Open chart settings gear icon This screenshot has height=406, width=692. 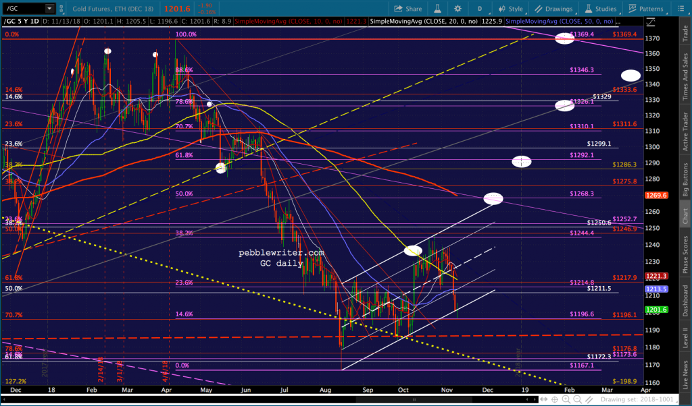point(458,8)
